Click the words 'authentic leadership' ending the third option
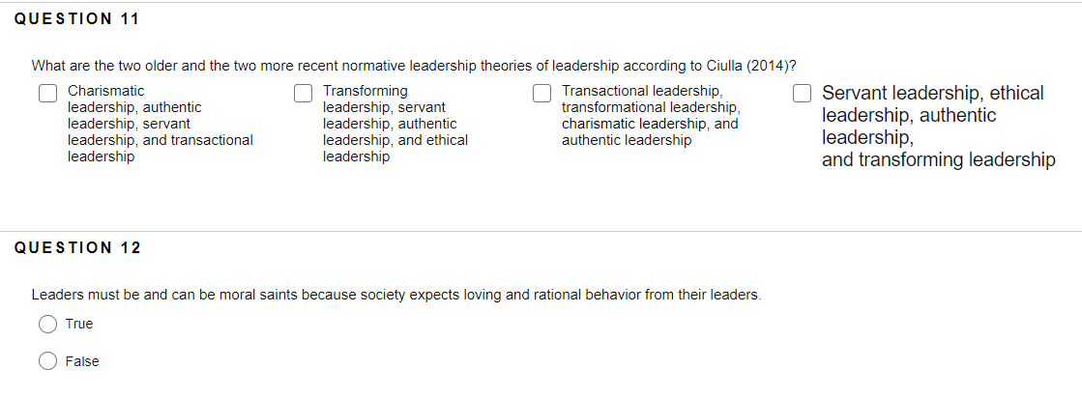Image resolution: width=1082 pixels, height=398 pixels. (627, 141)
